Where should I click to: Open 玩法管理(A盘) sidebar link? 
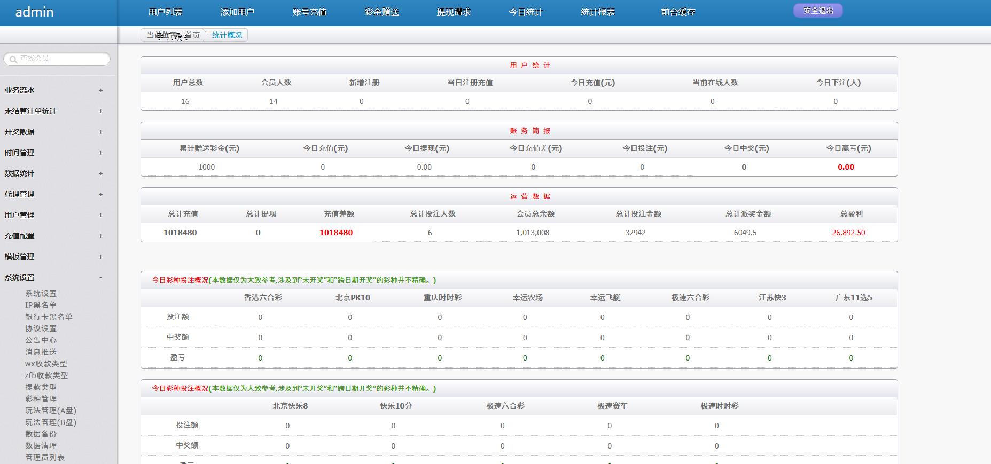(x=51, y=411)
